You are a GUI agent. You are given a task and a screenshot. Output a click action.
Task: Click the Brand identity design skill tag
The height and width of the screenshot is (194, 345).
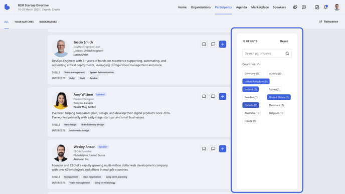click(93, 125)
